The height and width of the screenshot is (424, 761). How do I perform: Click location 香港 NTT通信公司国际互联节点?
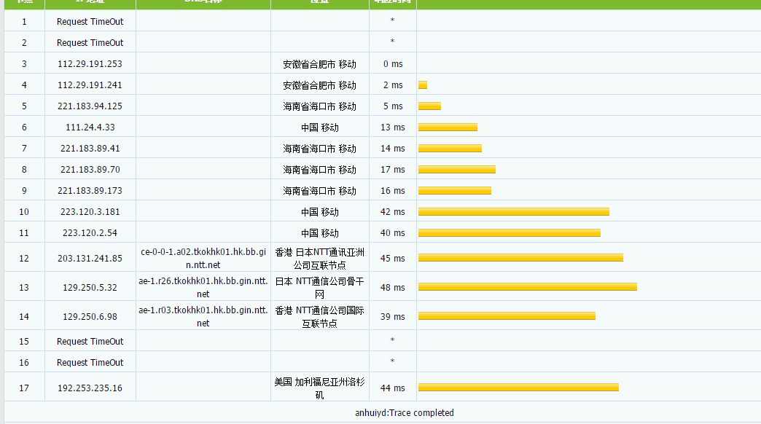(x=319, y=317)
